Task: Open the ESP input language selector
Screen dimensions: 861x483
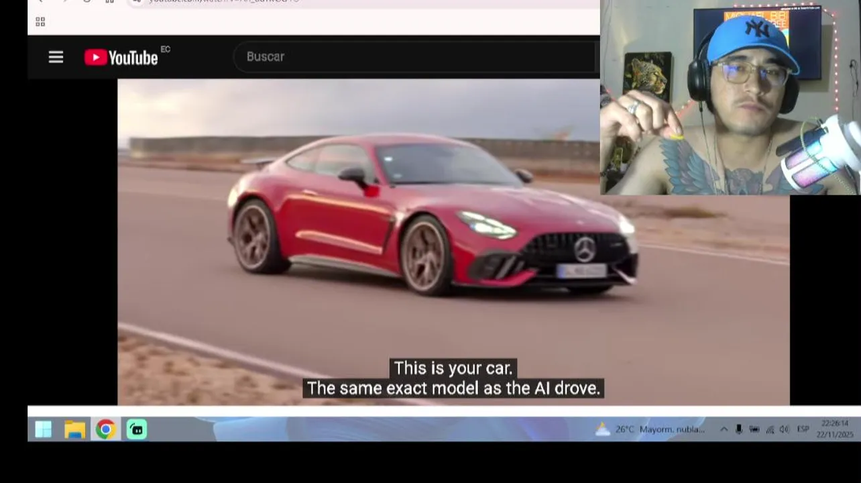Action: tap(803, 429)
